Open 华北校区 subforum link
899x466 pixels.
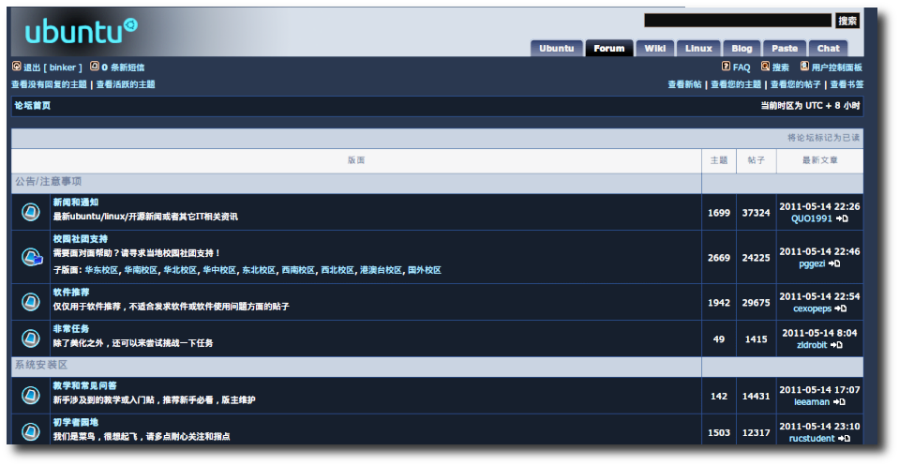tap(180, 270)
